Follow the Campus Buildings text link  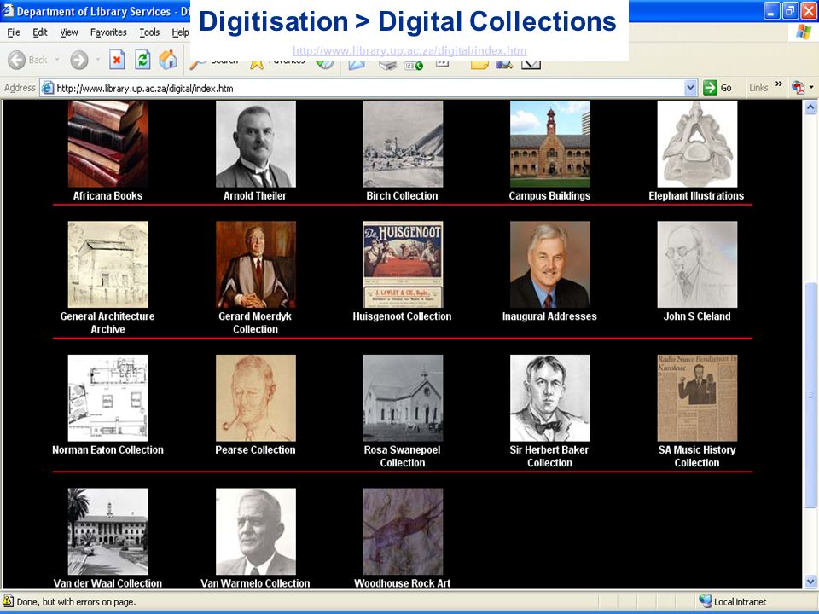click(x=549, y=196)
